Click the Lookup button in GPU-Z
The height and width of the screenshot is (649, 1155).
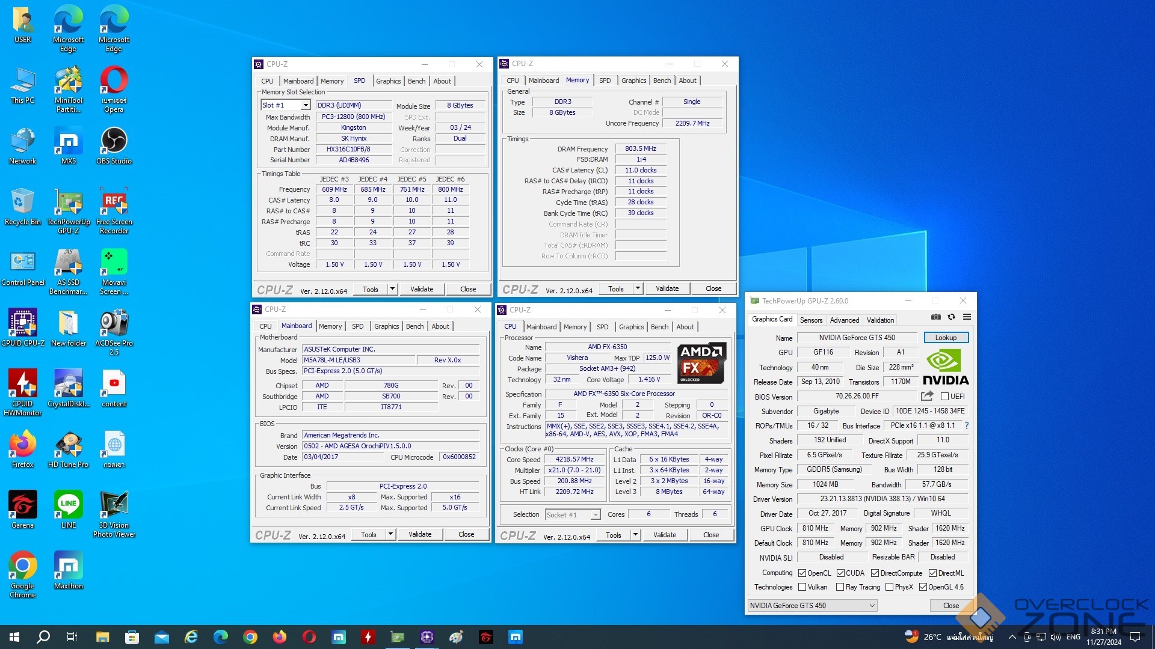(946, 338)
